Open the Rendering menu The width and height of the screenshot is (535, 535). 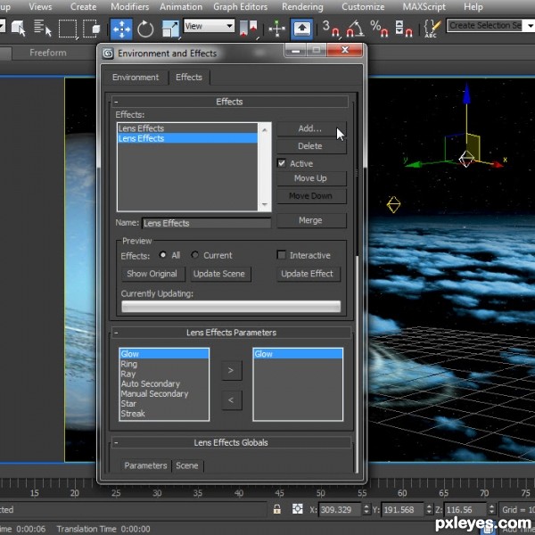click(302, 6)
